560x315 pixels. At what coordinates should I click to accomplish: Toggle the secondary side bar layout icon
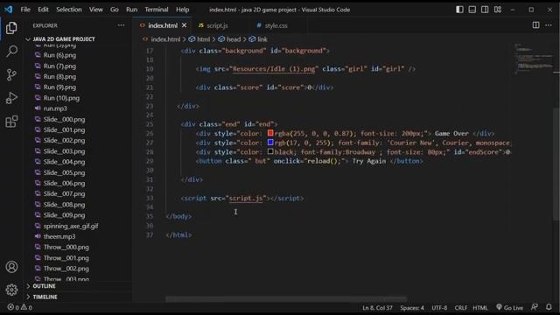485,10
